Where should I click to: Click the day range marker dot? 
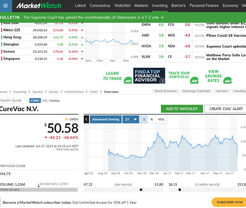141,190
